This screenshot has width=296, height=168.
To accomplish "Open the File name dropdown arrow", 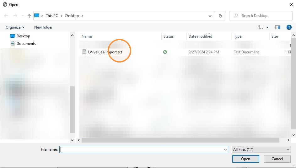I will 225,149.
